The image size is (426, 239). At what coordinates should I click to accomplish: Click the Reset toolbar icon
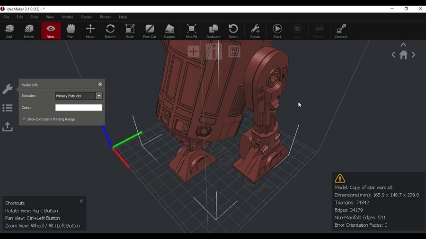coord(233,31)
